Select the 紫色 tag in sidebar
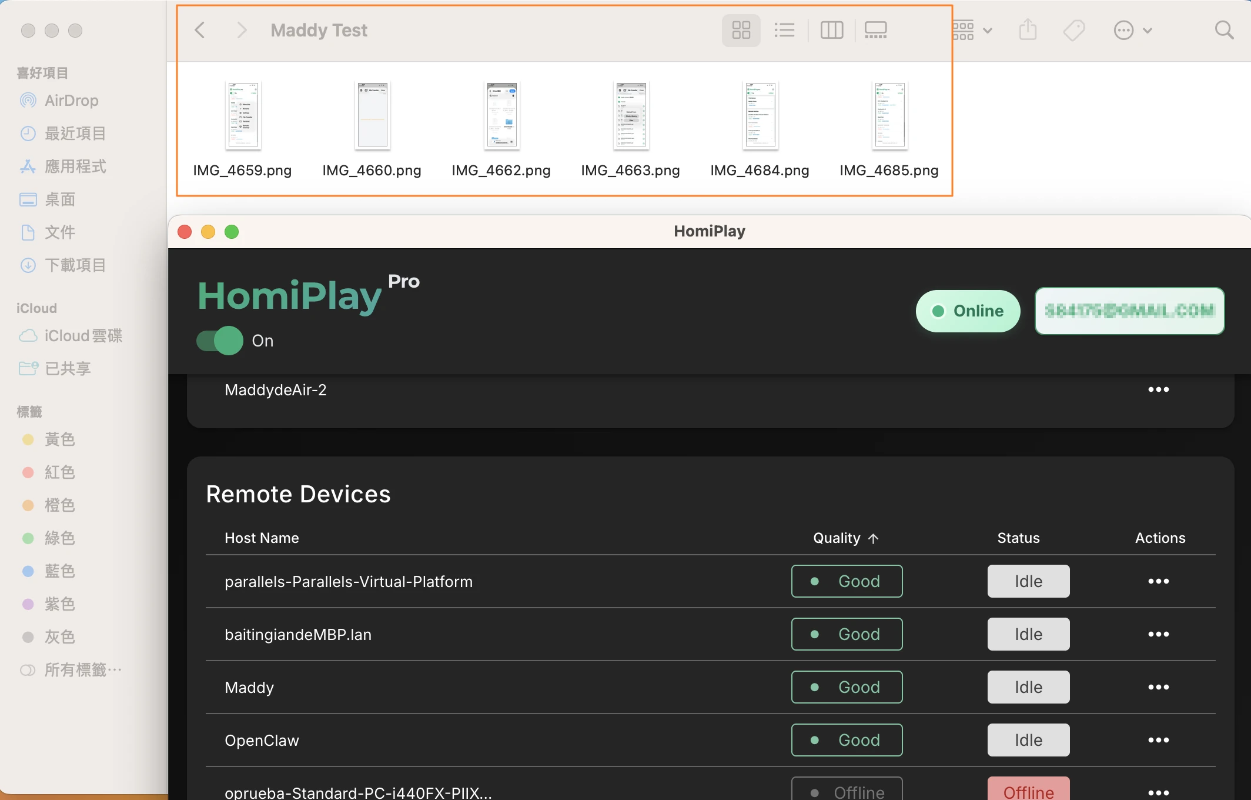The height and width of the screenshot is (800, 1251). [x=48, y=604]
